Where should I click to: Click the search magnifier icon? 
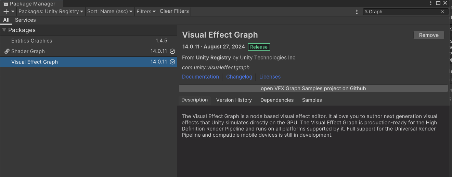tap(366, 12)
